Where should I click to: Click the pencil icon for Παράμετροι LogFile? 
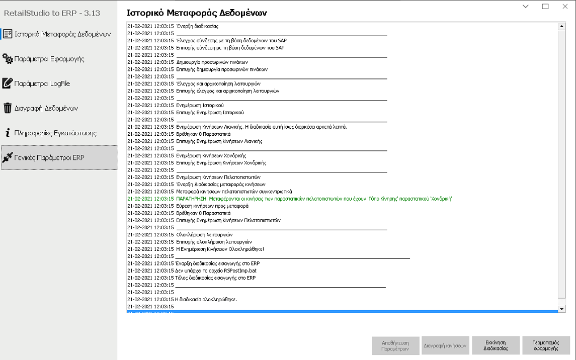pos(8,83)
